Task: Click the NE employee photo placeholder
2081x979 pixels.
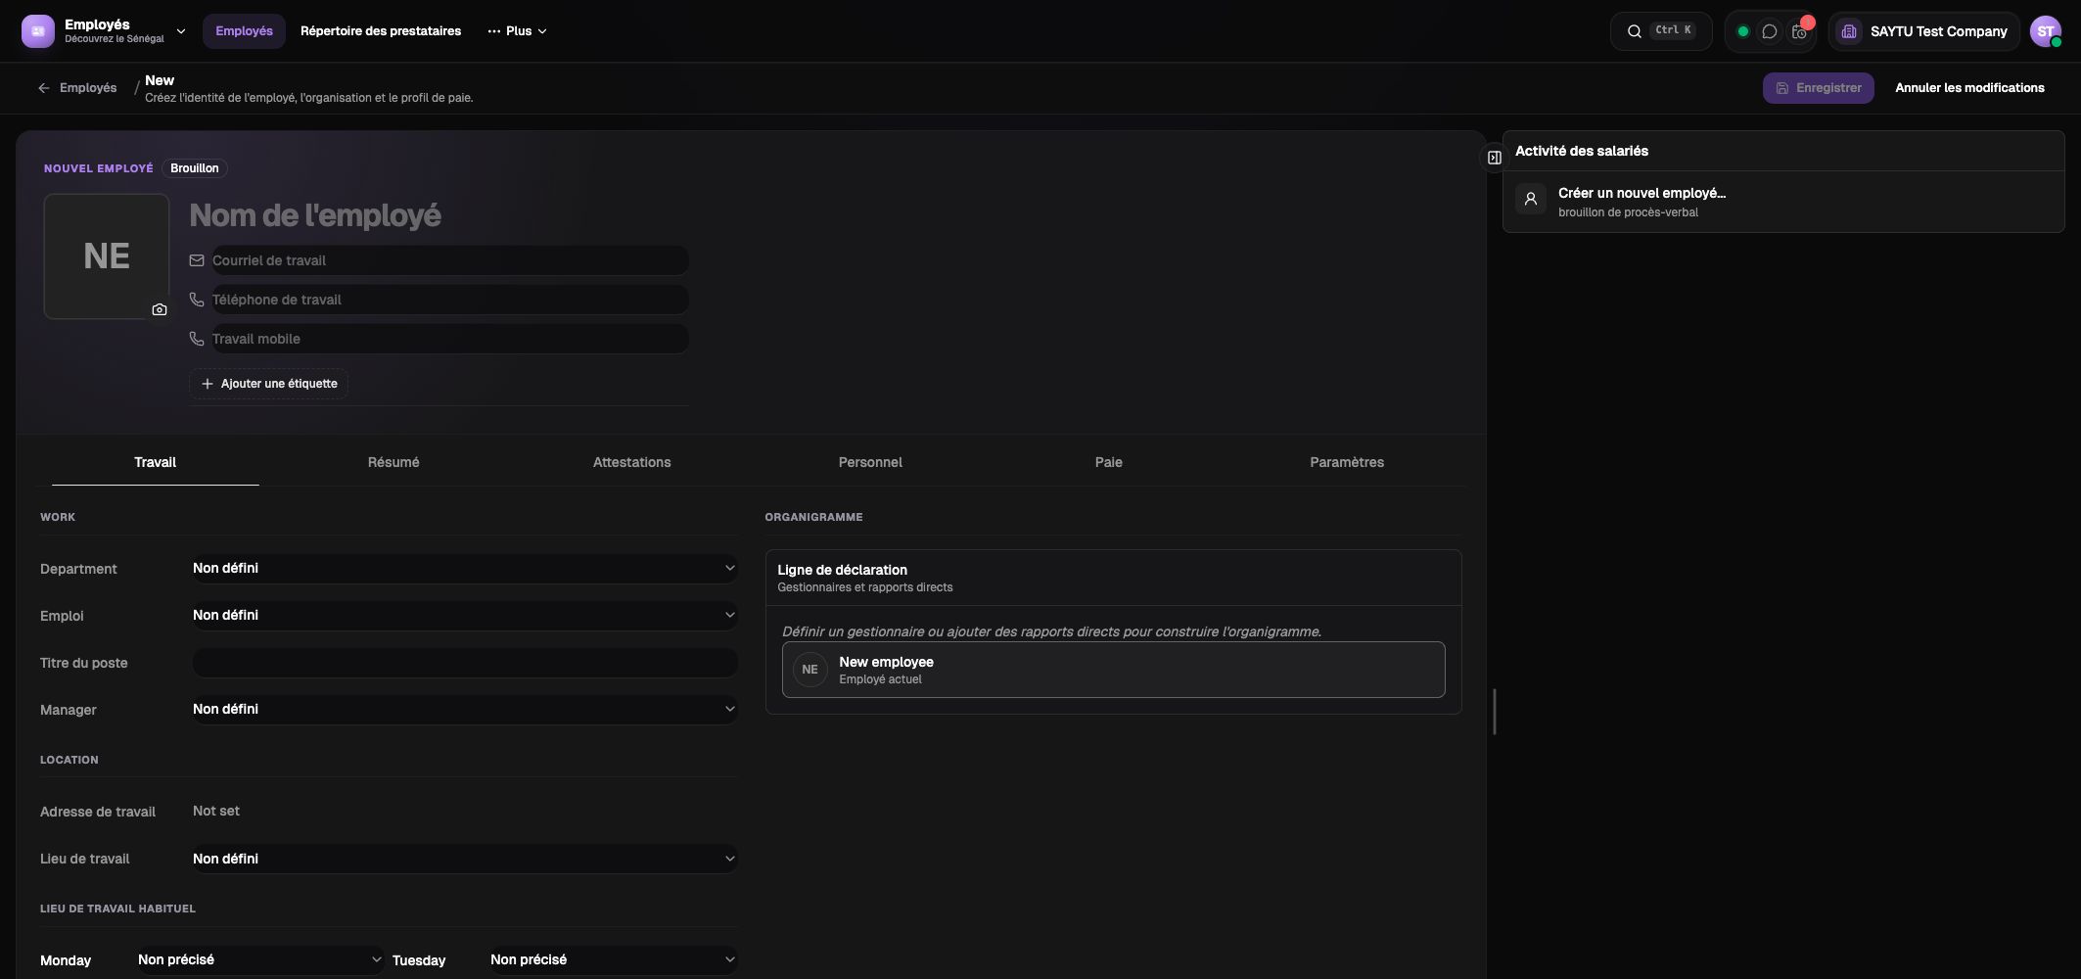Action: pos(107,256)
